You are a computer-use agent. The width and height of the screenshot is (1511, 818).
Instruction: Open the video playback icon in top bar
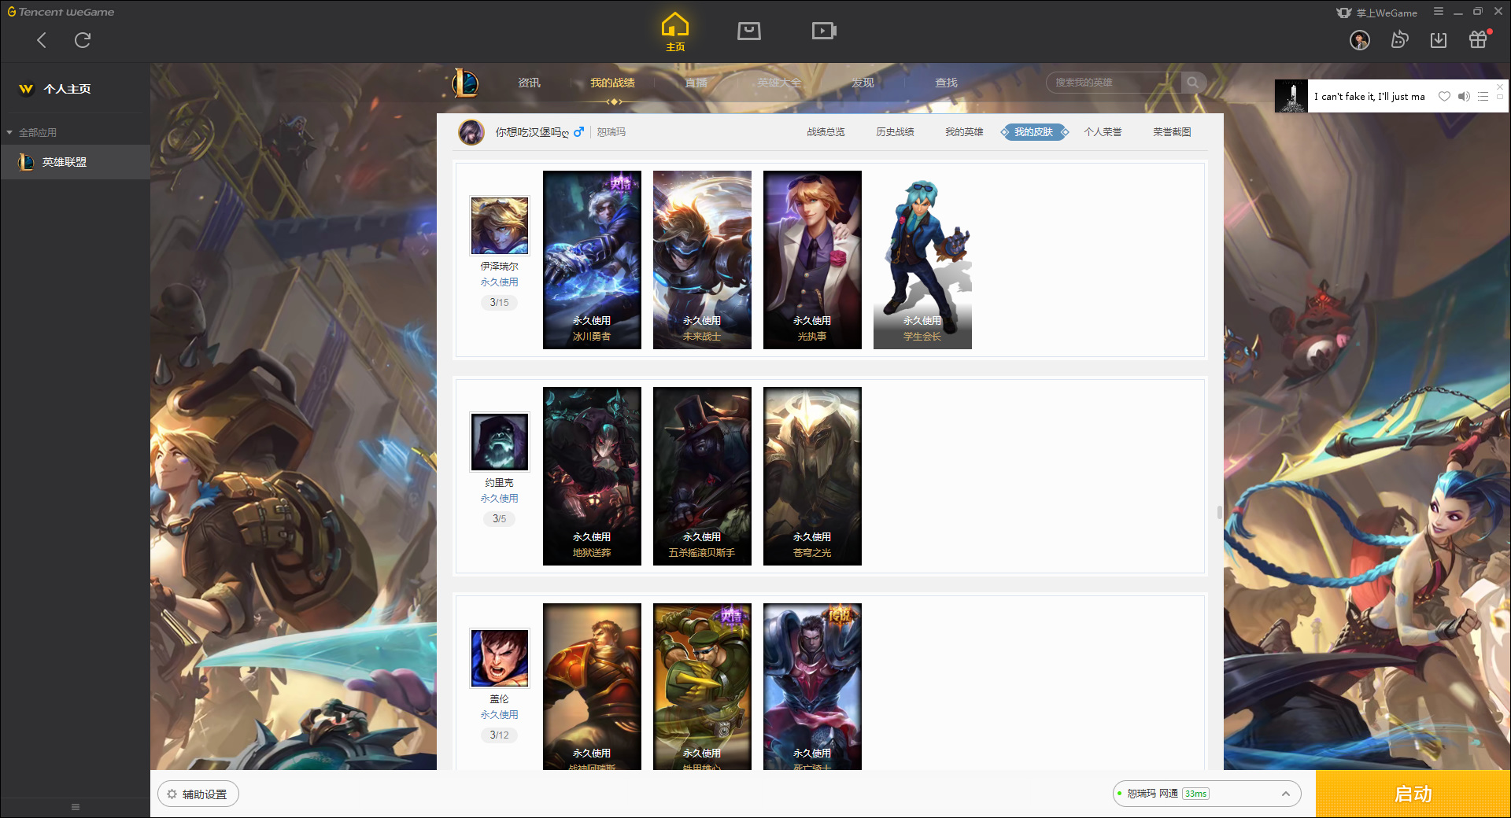tap(824, 31)
